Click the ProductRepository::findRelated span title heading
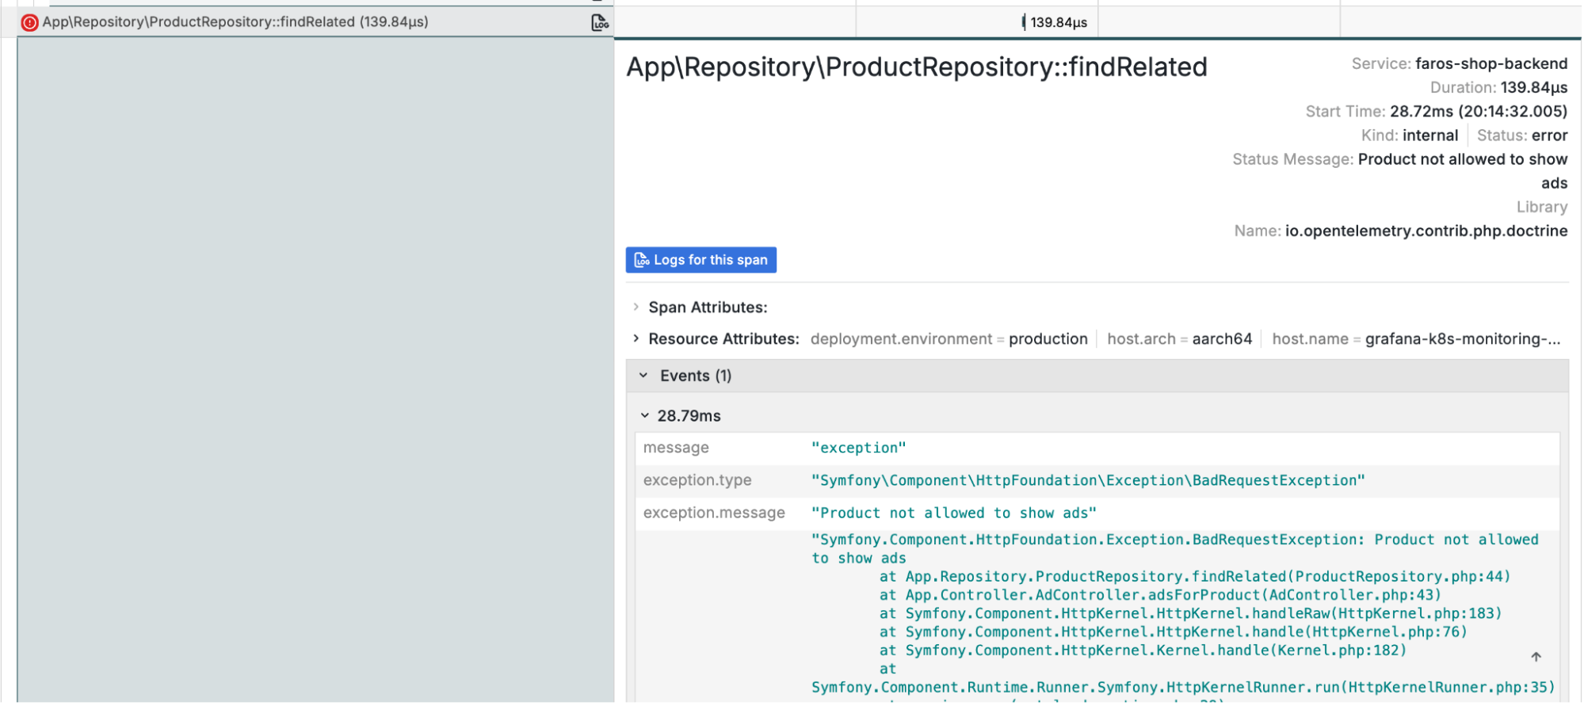The image size is (1584, 706). 916,67
